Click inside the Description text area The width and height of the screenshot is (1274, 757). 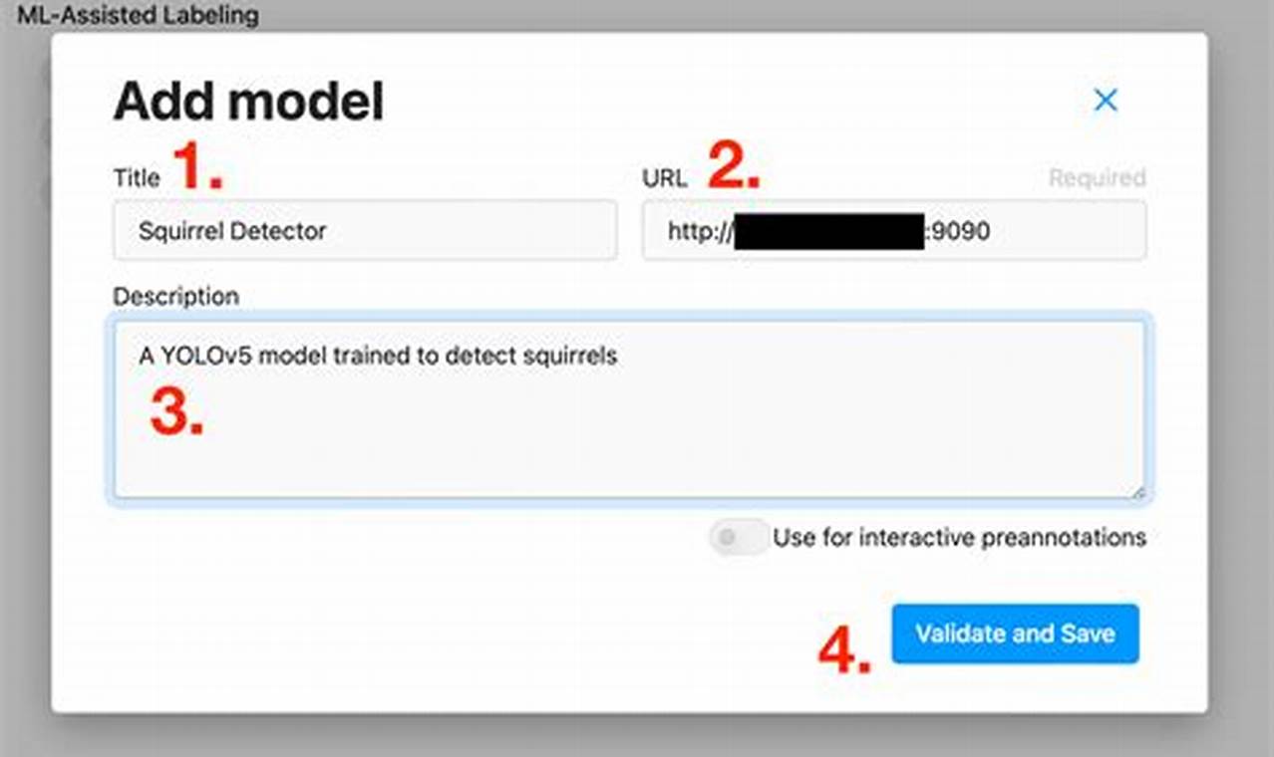[628, 408]
